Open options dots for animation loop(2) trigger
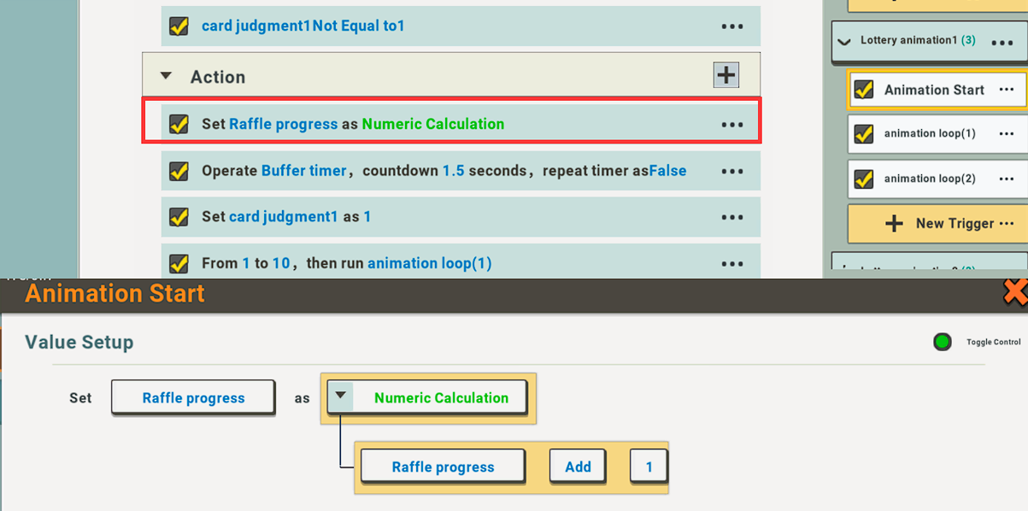The width and height of the screenshot is (1028, 511). coord(1007,179)
